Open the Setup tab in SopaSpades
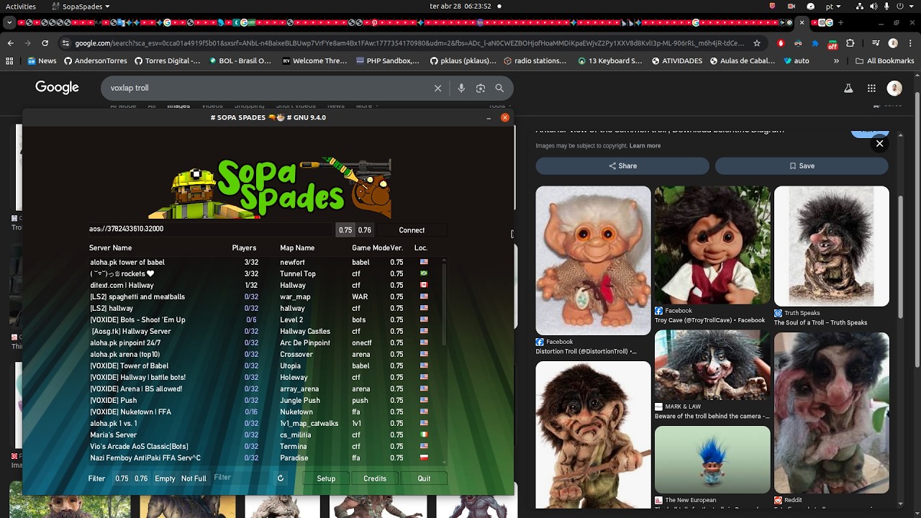 (x=326, y=478)
